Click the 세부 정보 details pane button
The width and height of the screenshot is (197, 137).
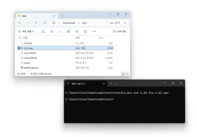pos(119,31)
